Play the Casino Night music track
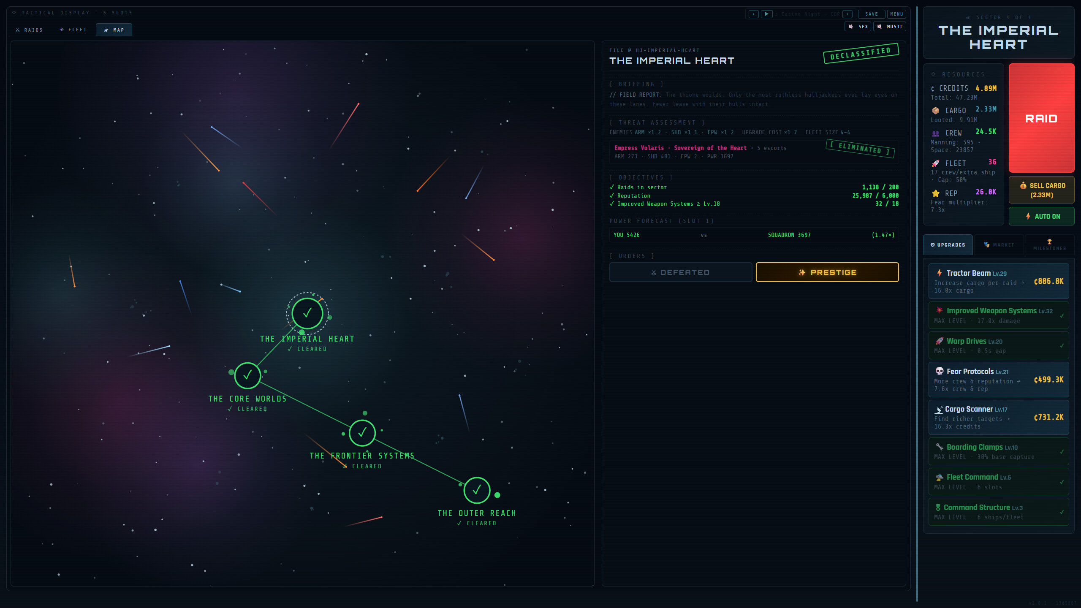Image resolution: width=1081 pixels, height=608 pixels. tap(766, 14)
